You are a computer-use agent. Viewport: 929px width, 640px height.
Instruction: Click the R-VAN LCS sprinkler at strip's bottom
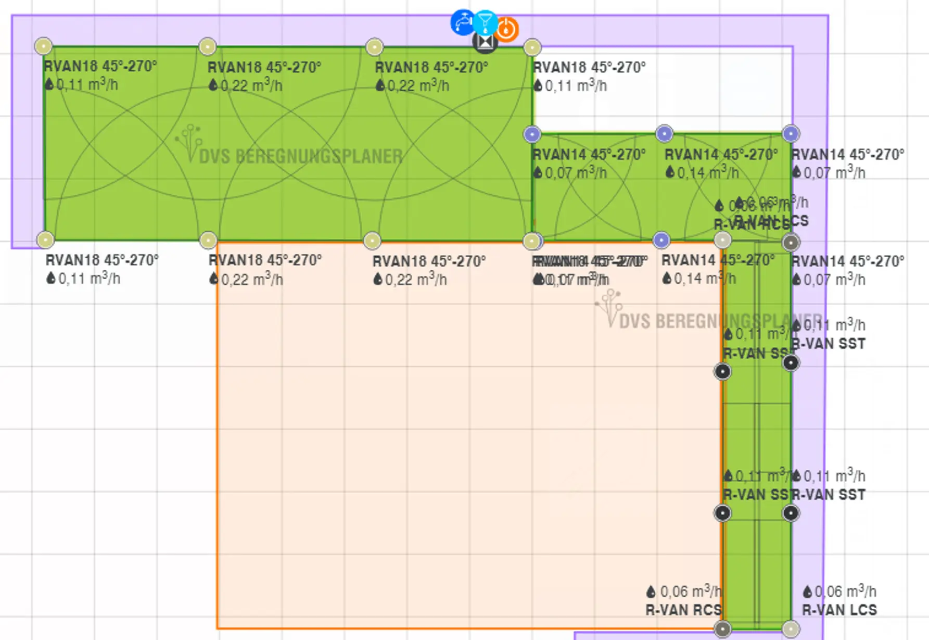tap(791, 629)
